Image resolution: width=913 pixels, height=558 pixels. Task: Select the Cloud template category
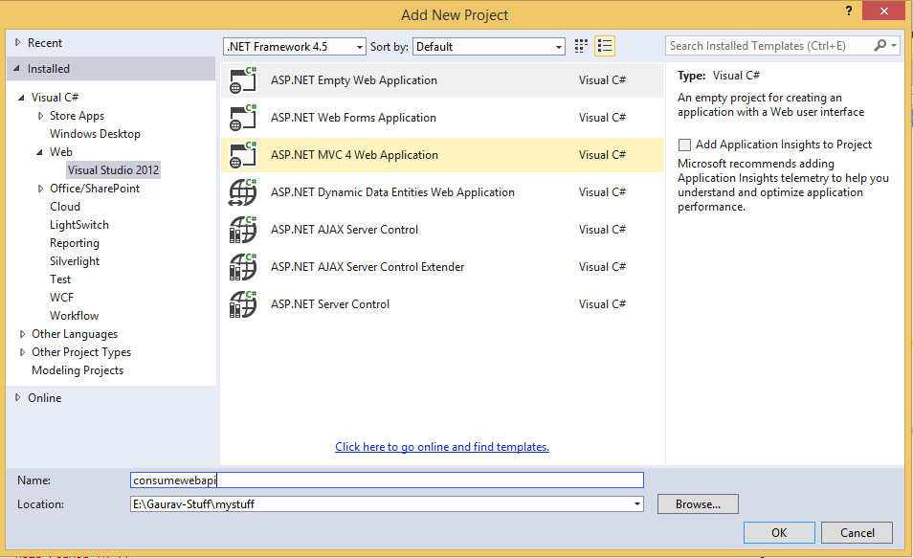point(65,207)
